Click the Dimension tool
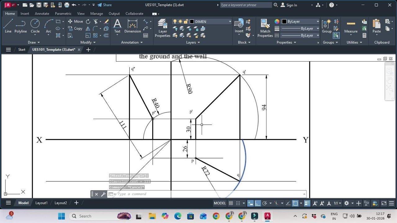397x223 pixels. [132, 26]
